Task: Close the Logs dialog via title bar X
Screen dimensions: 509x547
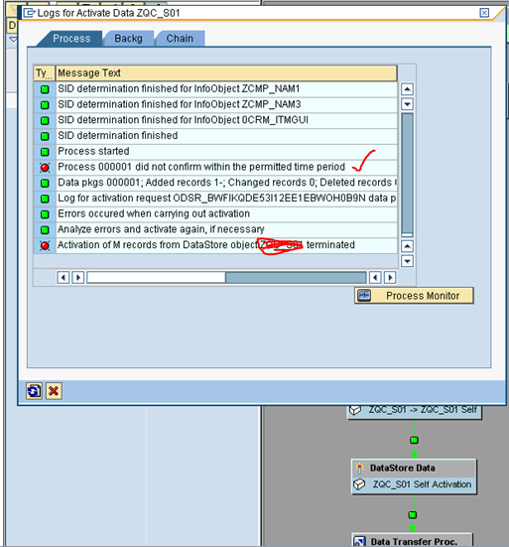Action: (x=484, y=13)
